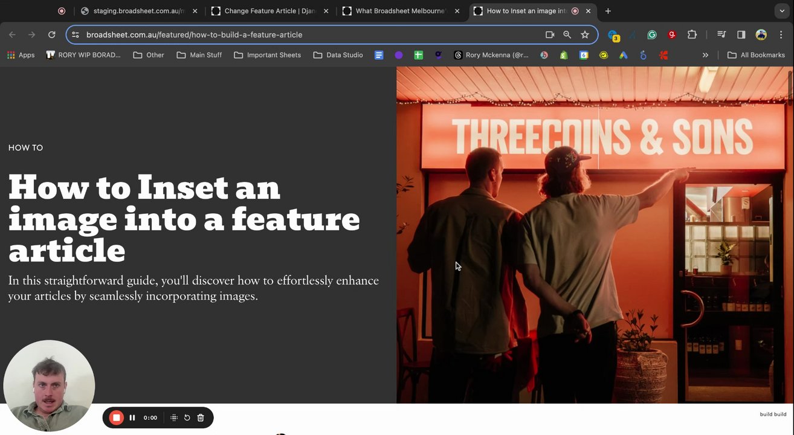Toggle the Chrome side panel
Screen dimensions: 794x435
click(741, 35)
